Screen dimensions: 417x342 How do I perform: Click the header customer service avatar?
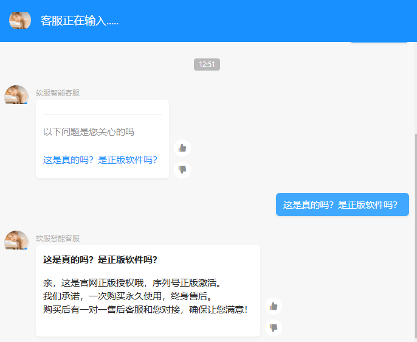click(x=20, y=21)
